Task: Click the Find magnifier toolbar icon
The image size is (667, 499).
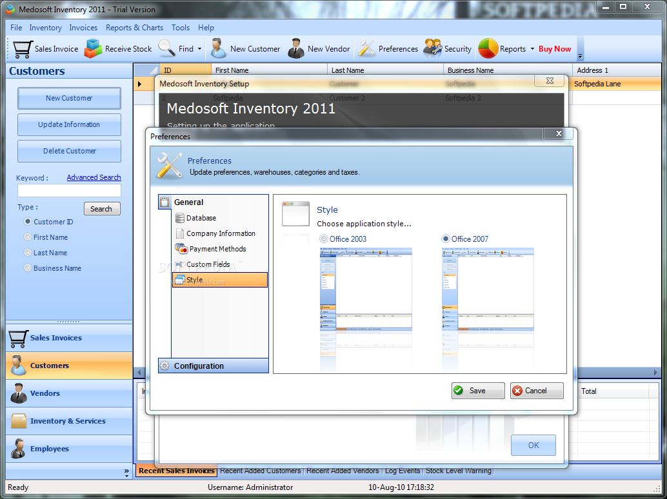Action: [166, 48]
